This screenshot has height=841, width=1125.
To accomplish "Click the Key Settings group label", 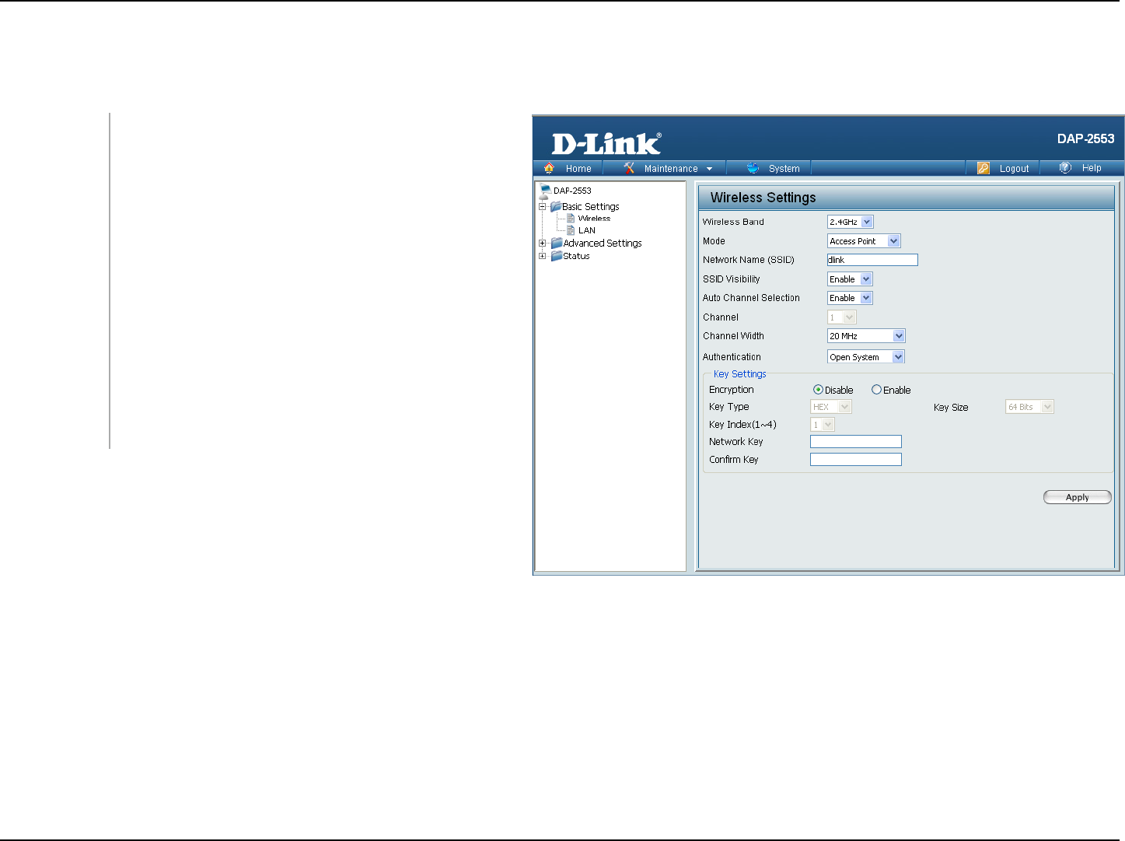I will tap(739, 374).
